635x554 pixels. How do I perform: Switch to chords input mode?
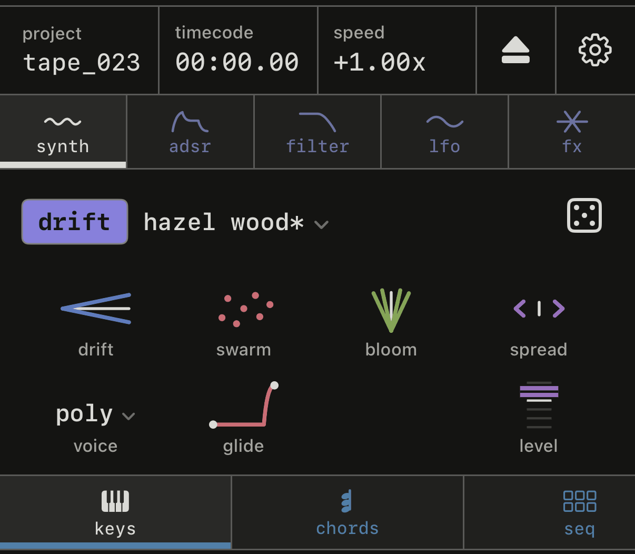[x=348, y=512]
